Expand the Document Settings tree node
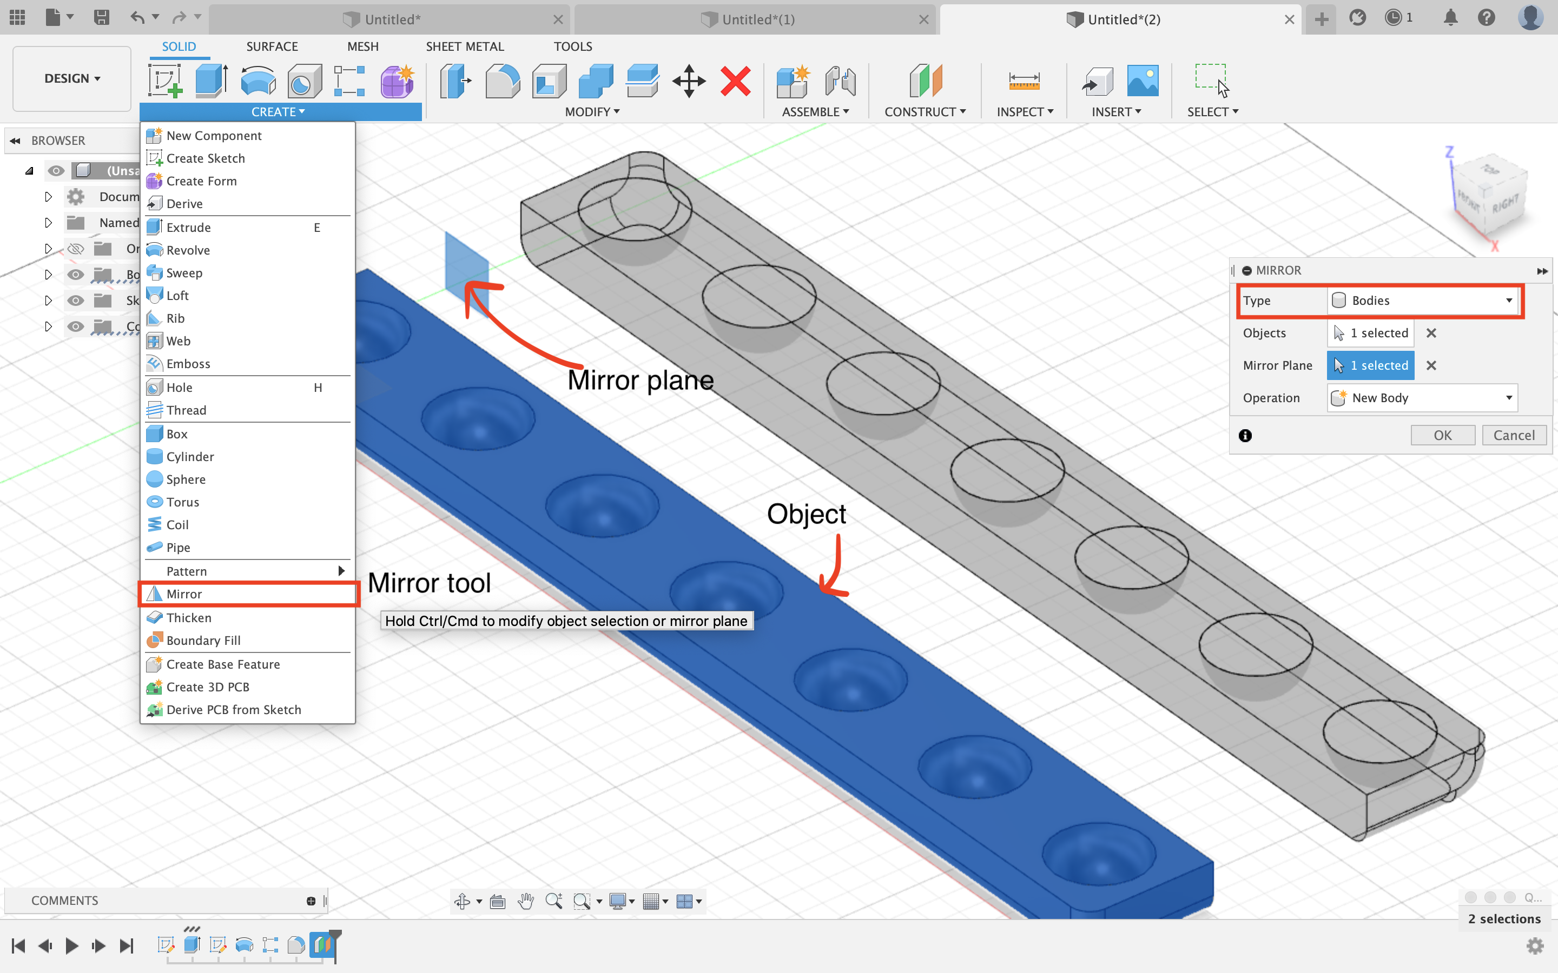Screen dimensions: 1558x973 tap(48, 197)
